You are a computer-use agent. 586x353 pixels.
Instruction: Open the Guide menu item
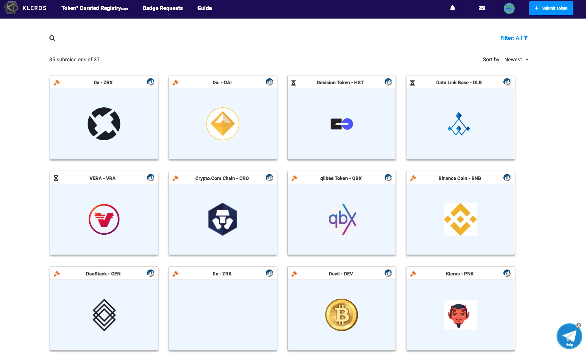(x=204, y=8)
